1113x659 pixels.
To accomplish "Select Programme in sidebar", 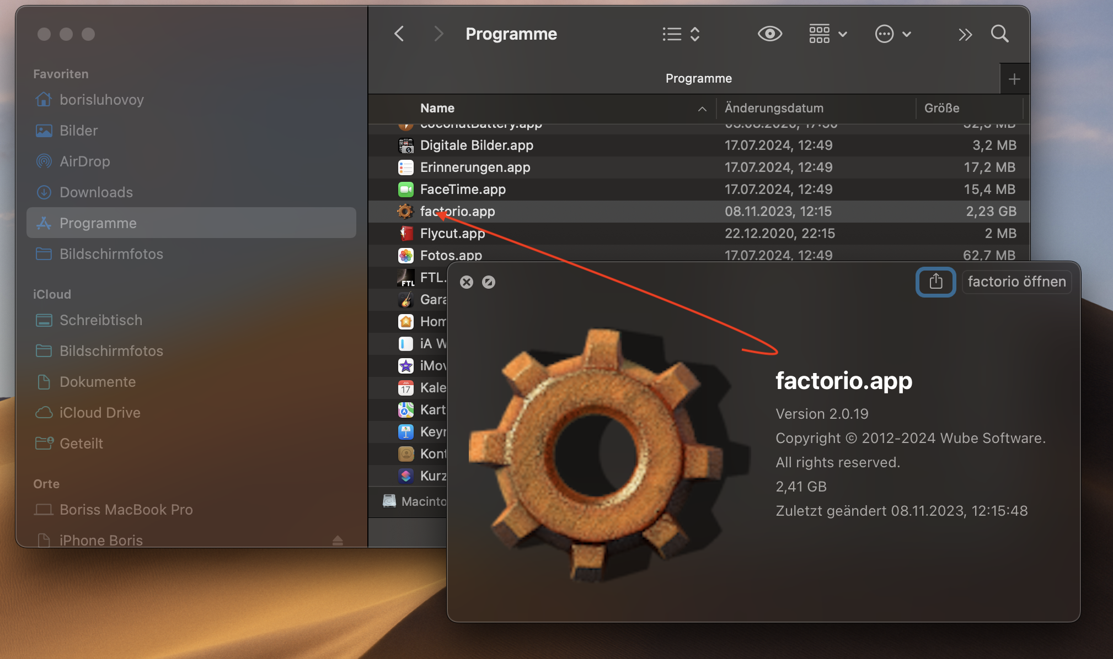I will point(191,223).
